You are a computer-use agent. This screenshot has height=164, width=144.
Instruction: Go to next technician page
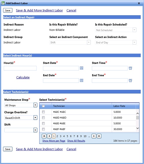94,136
